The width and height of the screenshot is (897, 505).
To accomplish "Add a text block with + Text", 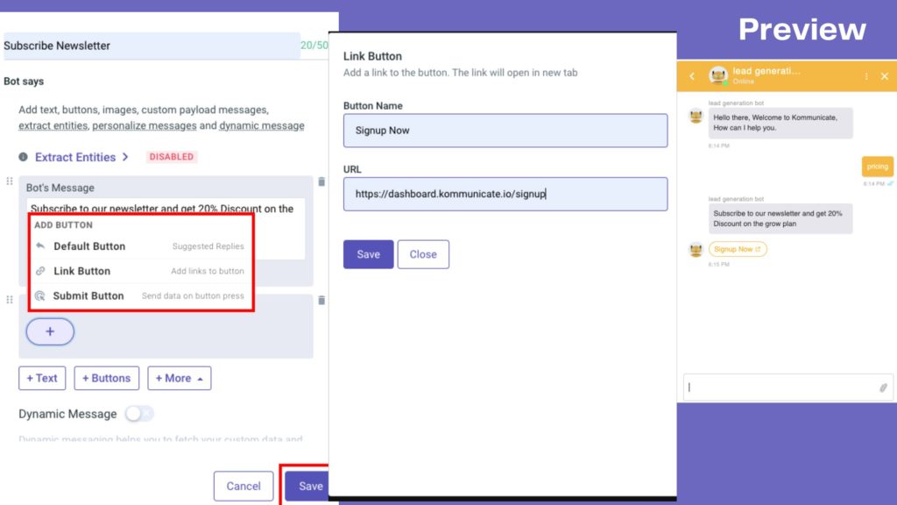I will pyautogui.click(x=42, y=378).
